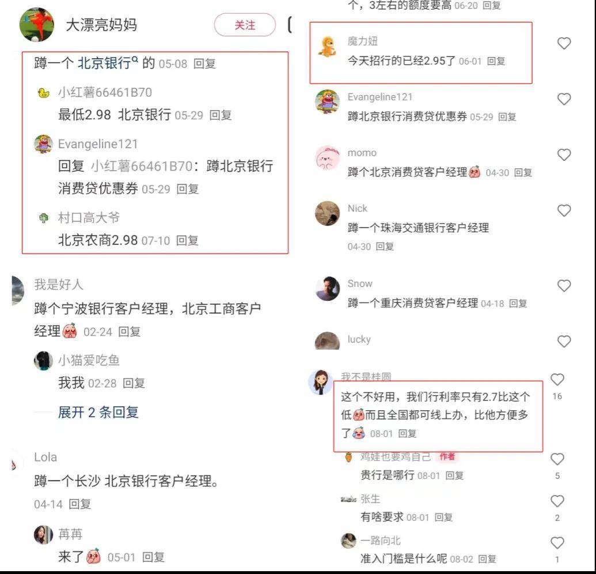
Task: Expand 展开 2 条回复 under 小猫爱吃鱼
Action: (x=98, y=412)
